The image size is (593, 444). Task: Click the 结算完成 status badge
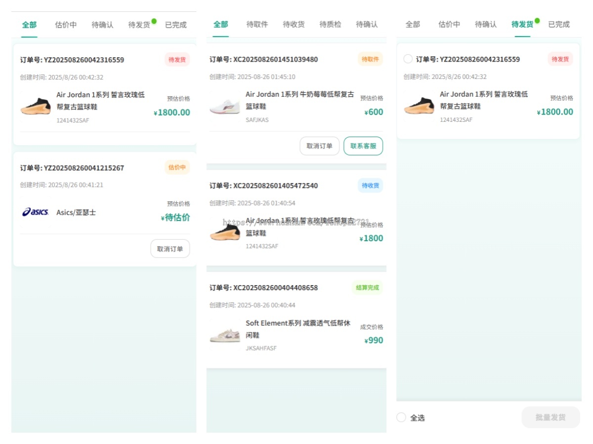point(367,288)
